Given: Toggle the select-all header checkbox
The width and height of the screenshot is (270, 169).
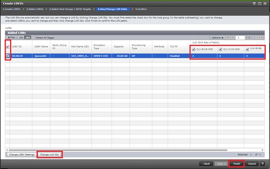Looking at the screenshot, I should tap(7, 47).
